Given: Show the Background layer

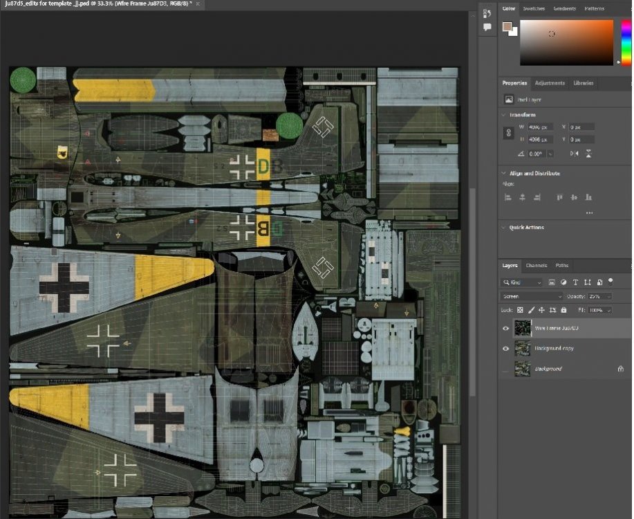Looking at the screenshot, I should click(x=507, y=369).
